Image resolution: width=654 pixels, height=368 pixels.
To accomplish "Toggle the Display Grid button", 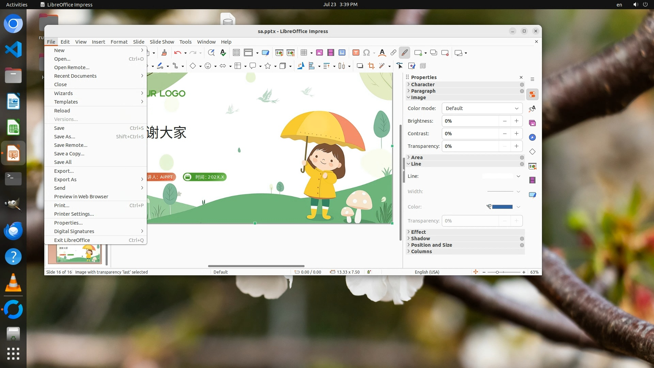I will pyautogui.click(x=236, y=52).
